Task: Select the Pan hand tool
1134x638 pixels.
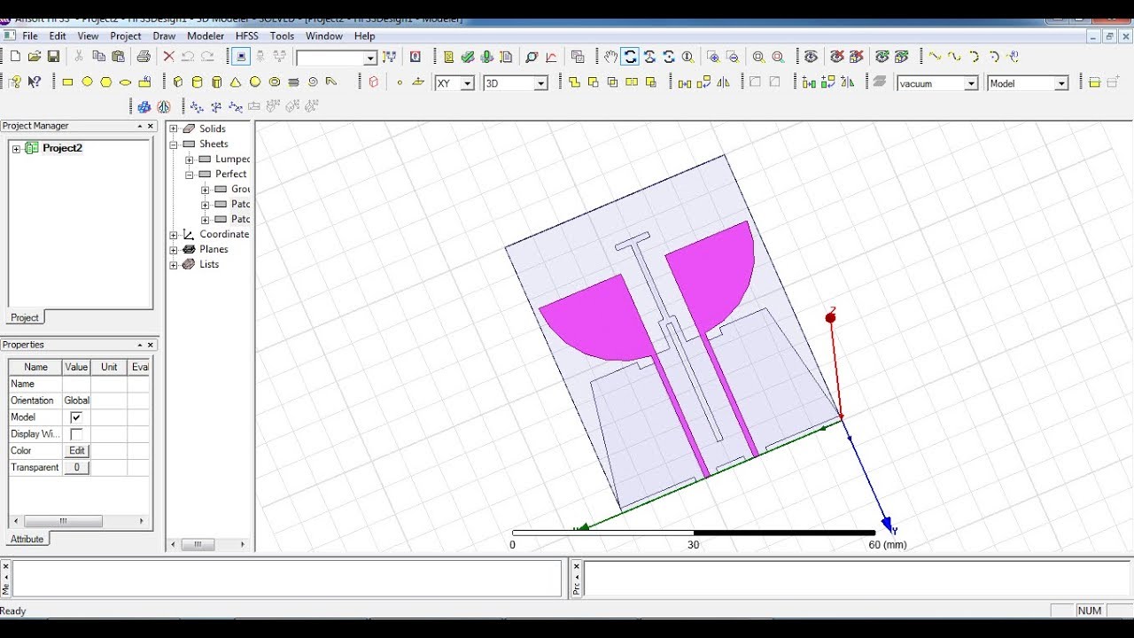Action: pos(610,57)
